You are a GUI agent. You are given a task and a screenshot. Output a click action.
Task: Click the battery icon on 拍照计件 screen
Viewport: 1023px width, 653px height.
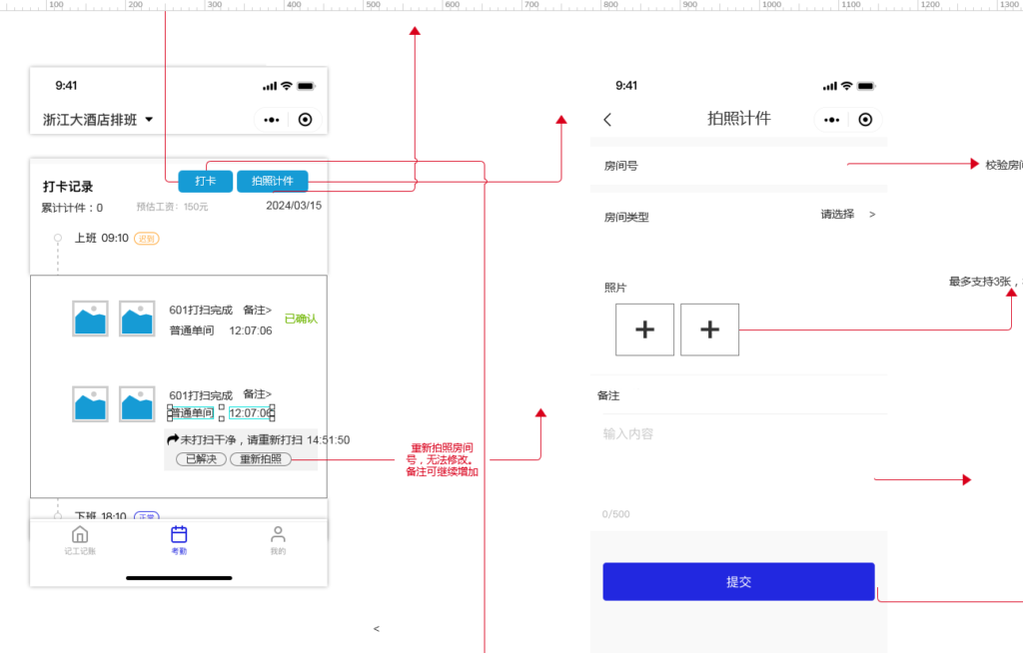coord(866,86)
